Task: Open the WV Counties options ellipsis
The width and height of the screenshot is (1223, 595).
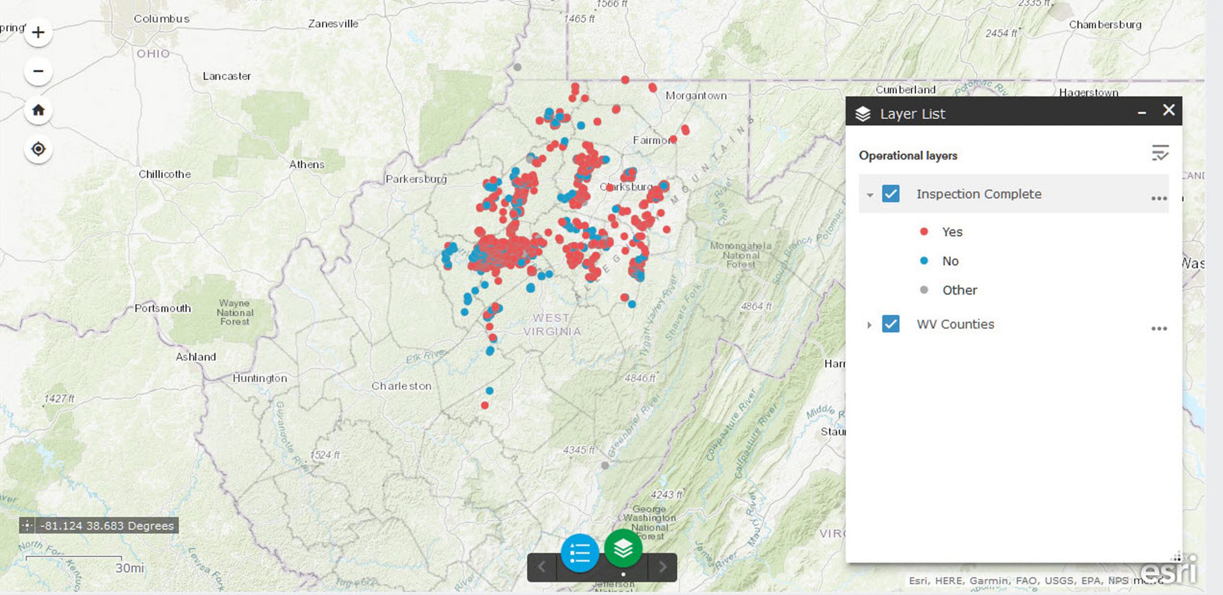Action: pos(1159,328)
